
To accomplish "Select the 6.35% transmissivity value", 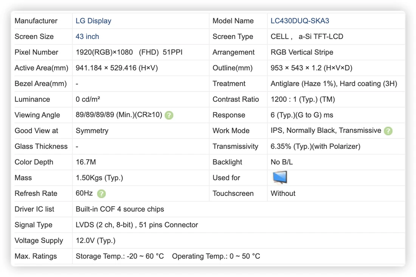I will click(x=315, y=146).
